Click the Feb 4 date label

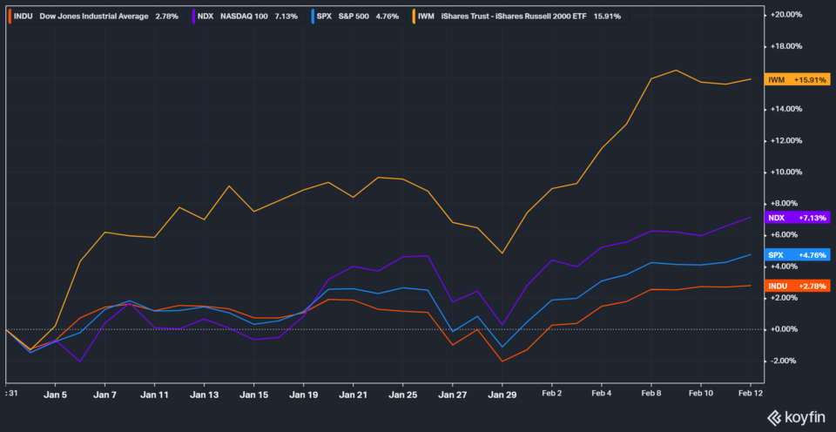pyautogui.click(x=602, y=395)
